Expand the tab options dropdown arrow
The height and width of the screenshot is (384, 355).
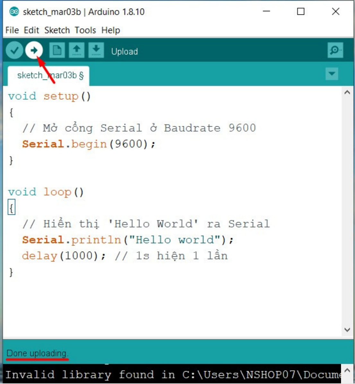pyautogui.click(x=332, y=74)
